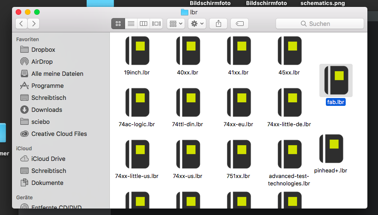Open iCloud Drive in the sidebar
The width and height of the screenshot is (378, 215).
[x=43, y=159]
